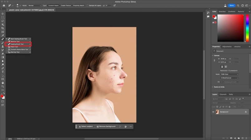The width and height of the screenshot is (251, 140).
Task: Click the canvas width input field
Action: tap(224, 58)
